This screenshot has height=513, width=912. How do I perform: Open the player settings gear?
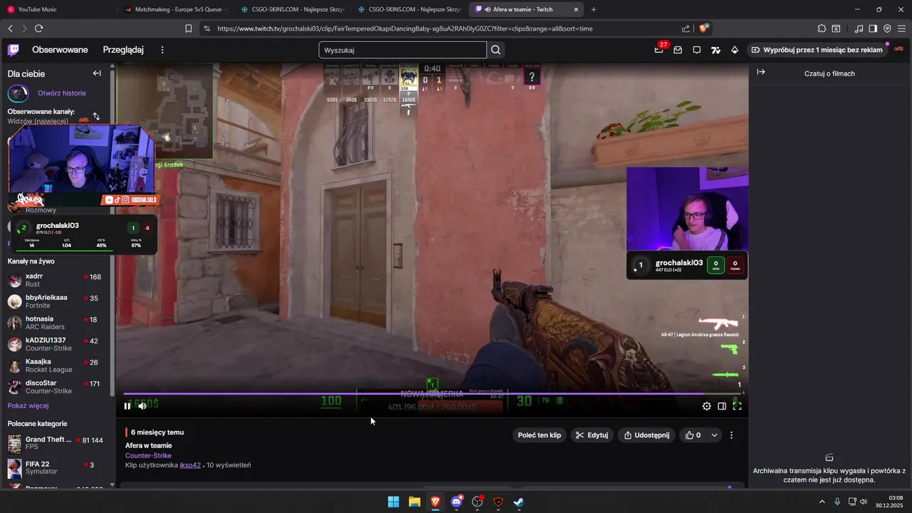pyautogui.click(x=707, y=406)
